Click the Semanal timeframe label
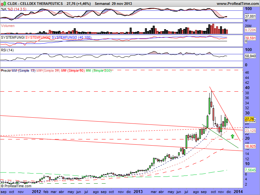Screen dimensions: 260x195 point(102,4)
